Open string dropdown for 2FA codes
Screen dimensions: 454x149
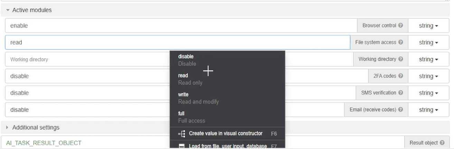[428, 76]
